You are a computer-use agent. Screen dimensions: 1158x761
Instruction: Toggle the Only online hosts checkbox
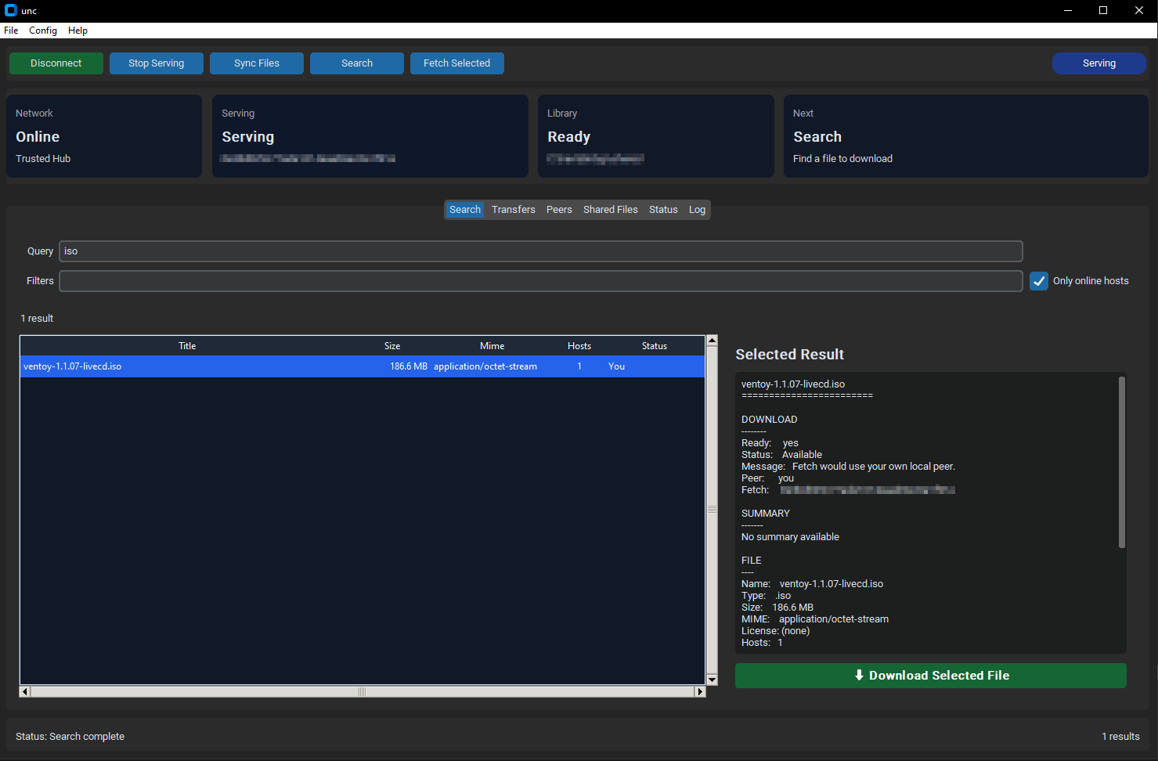click(1039, 281)
